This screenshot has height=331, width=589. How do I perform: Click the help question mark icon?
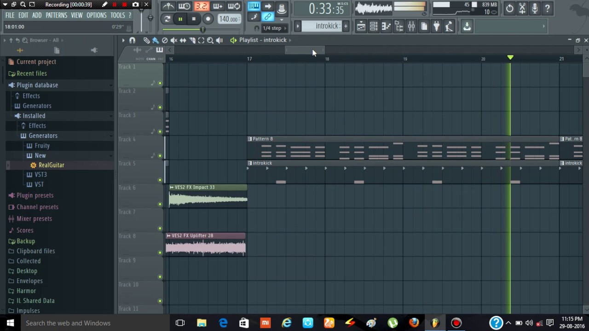547,8
